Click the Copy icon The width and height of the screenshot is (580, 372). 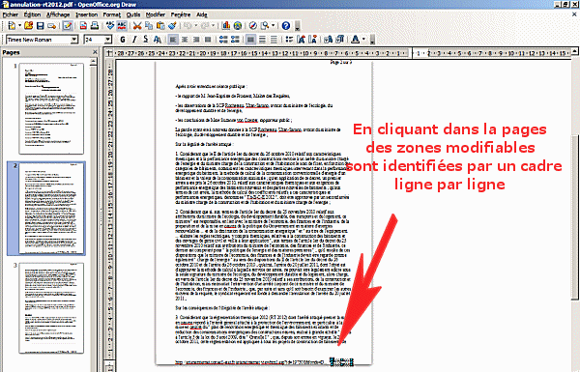[149, 25]
